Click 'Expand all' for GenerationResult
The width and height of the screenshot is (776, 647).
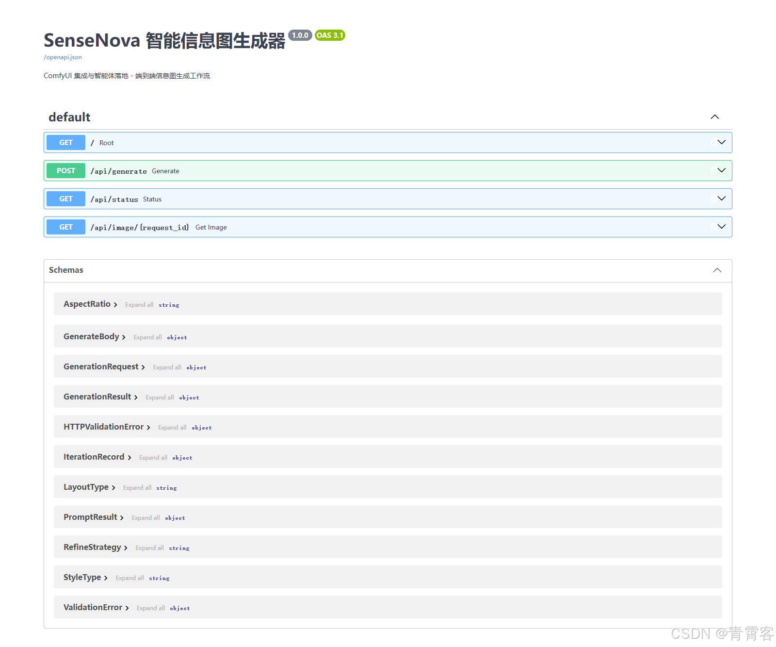(x=160, y=398)
